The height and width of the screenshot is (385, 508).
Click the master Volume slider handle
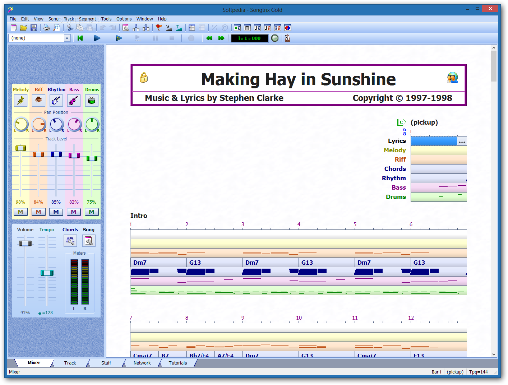pos(25,243)
